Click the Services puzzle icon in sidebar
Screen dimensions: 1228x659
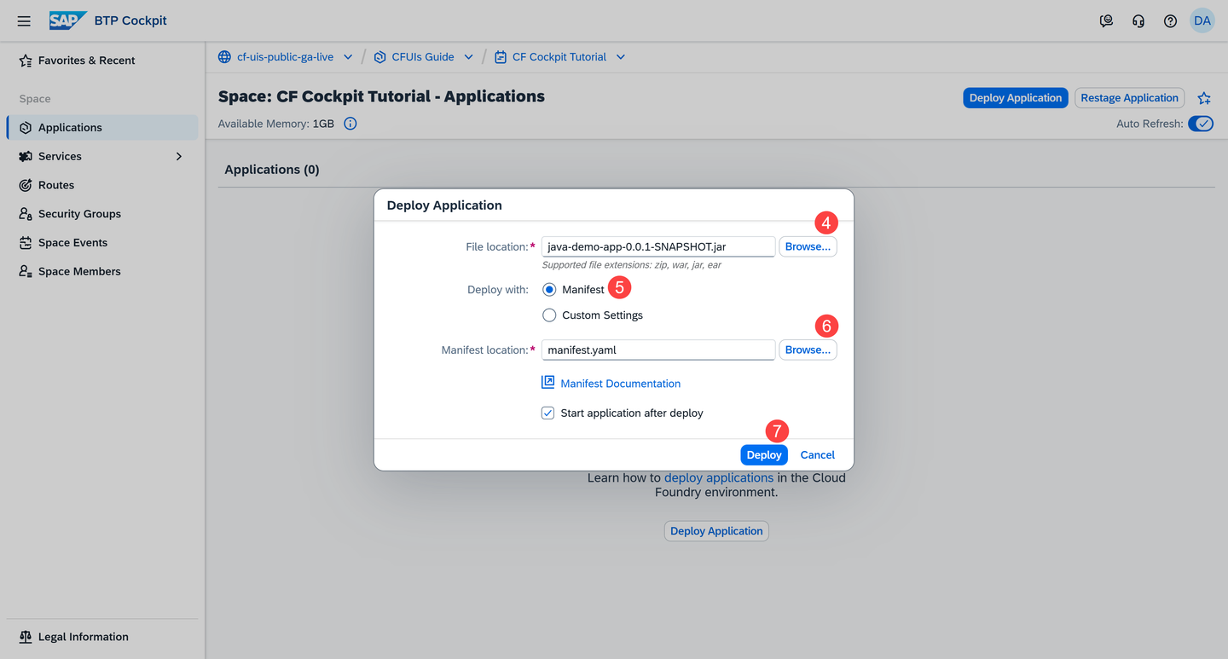tap(26, 157)
